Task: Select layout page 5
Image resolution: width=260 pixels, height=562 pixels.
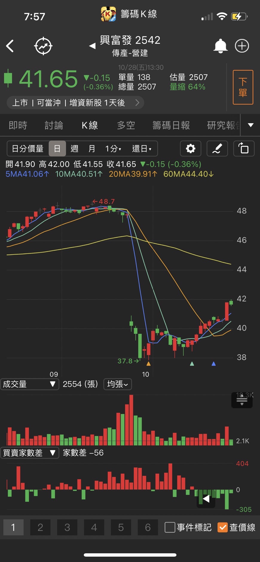Action: (121, 527)
